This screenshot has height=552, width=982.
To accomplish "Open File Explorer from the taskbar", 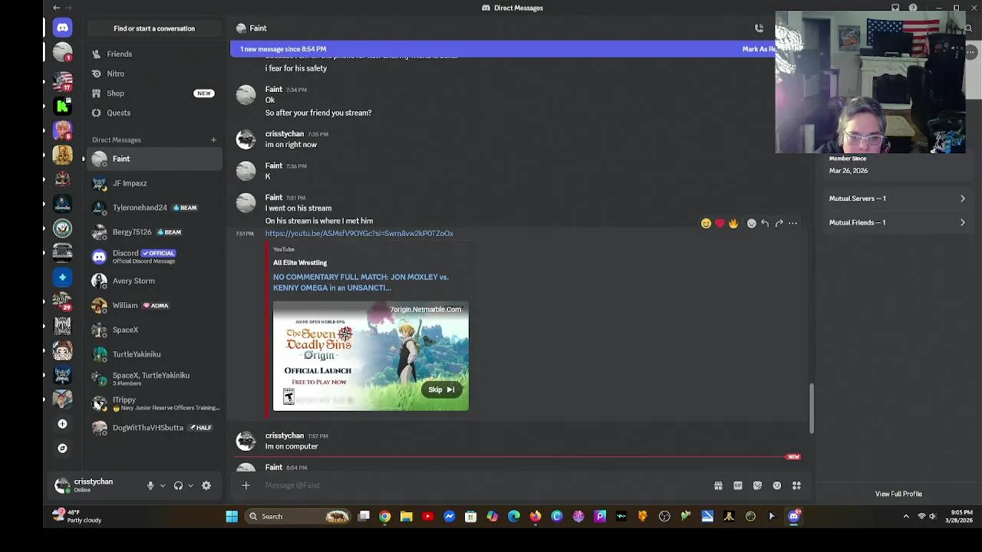I will (x=406, y=517).
